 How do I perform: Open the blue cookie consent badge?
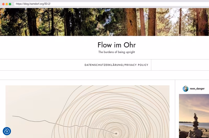tap(7, 131)
